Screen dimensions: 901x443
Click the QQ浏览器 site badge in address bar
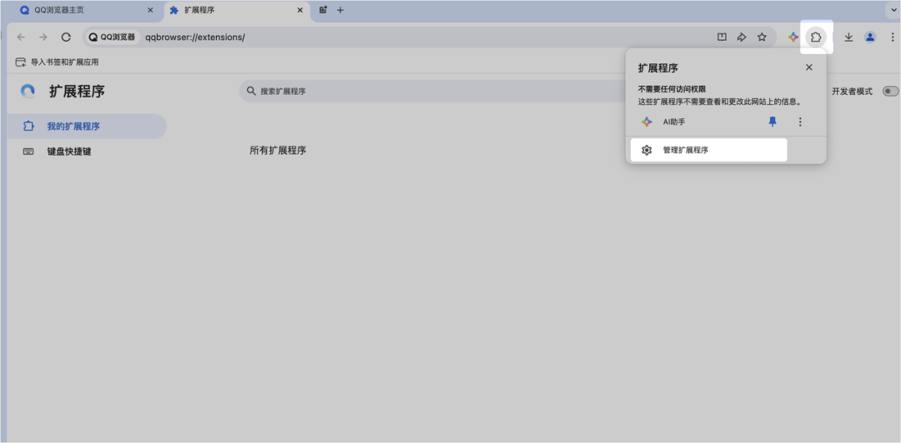point(112,37)
